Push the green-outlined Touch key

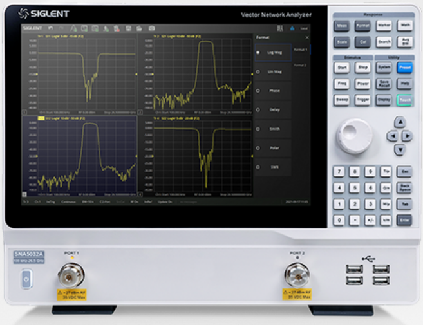[405, 100]
